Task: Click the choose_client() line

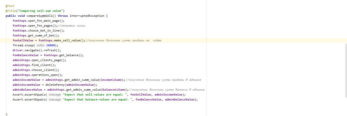Action: (36, 70)
